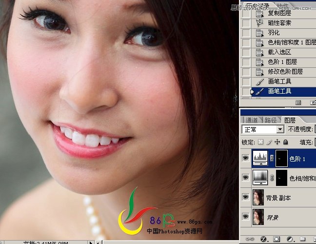Select the 图层 tab
Screen dimensions: 316x244
290,120
